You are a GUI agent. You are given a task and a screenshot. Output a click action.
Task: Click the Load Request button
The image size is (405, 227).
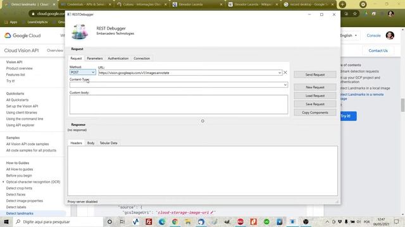click(x=315, y=96)
